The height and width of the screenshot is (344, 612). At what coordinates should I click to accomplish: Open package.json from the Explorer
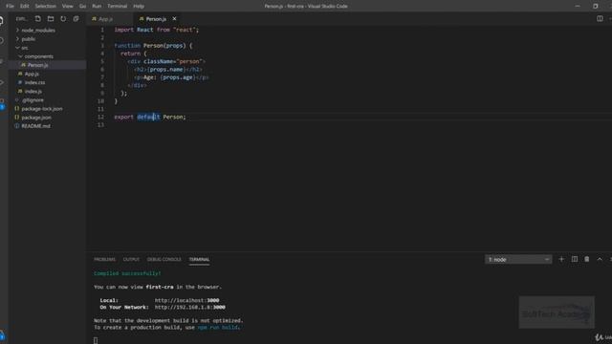click(x=36, y=118)
